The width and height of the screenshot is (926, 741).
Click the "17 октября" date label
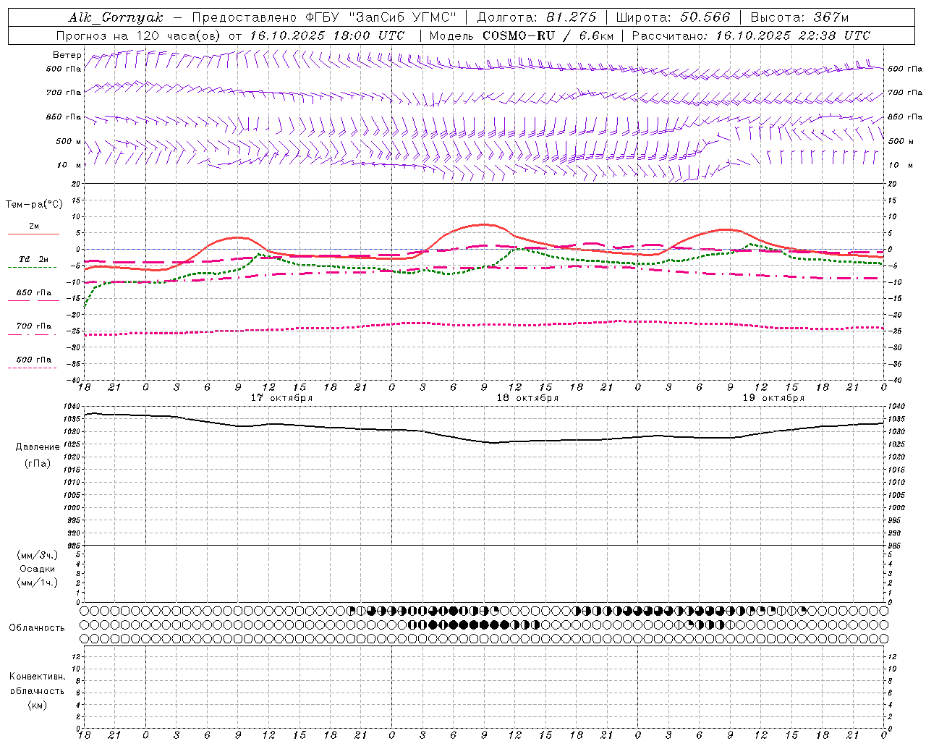click(x=282, y=398)
